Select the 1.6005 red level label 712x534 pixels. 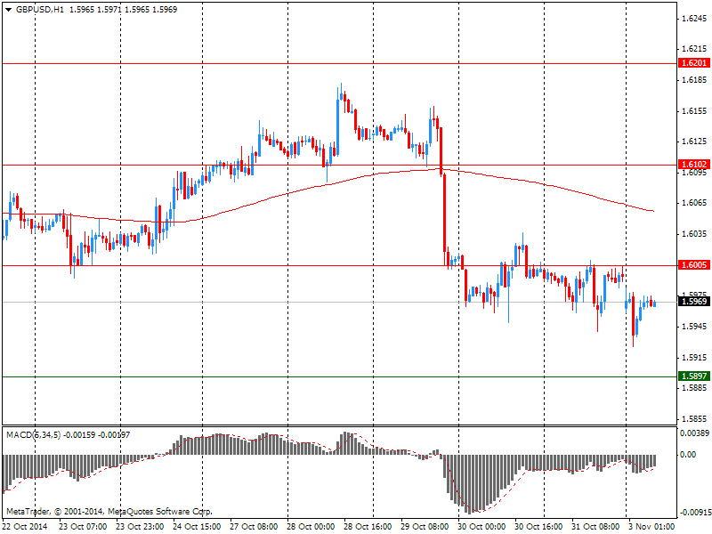click(x=694, y=264)
